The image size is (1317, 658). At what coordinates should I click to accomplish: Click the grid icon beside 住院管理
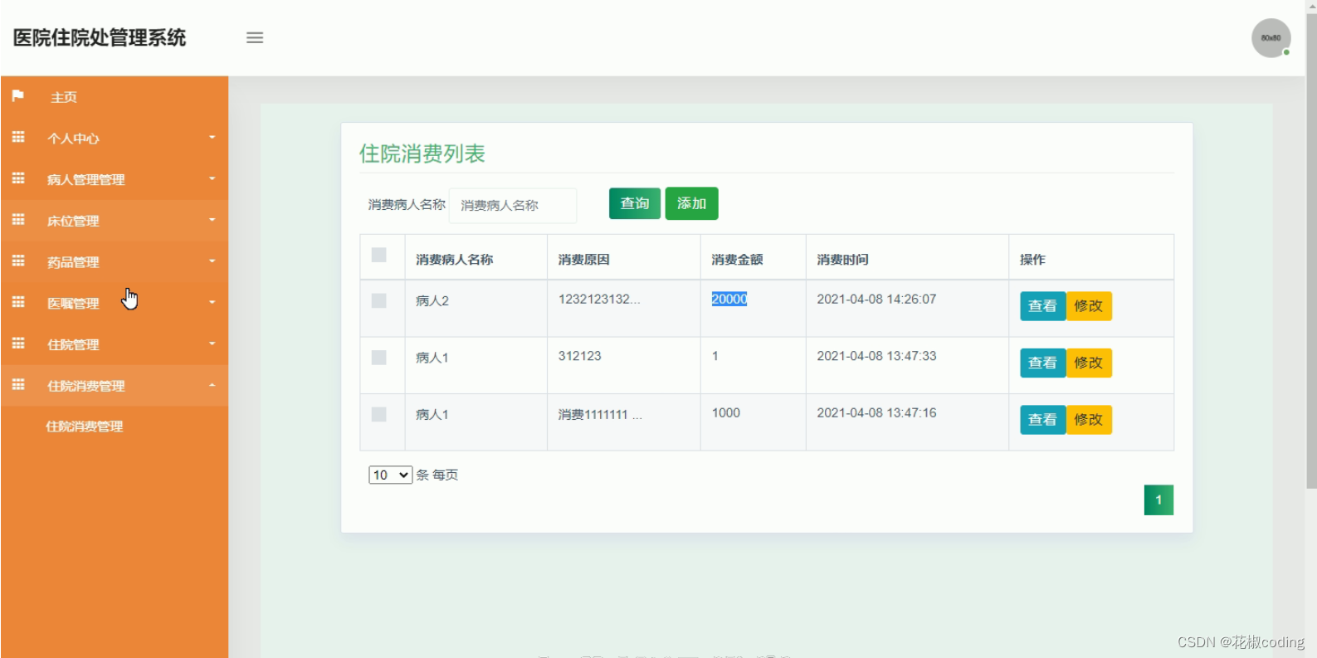pyautogui.click(x=18, y=343)
